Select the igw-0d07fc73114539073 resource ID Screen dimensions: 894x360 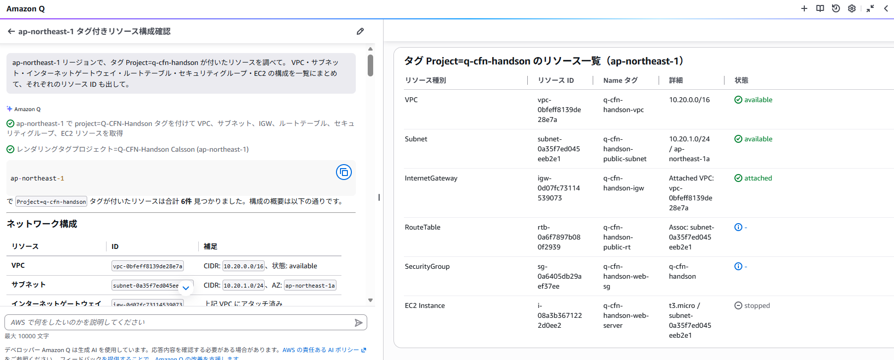pos(559,188)
